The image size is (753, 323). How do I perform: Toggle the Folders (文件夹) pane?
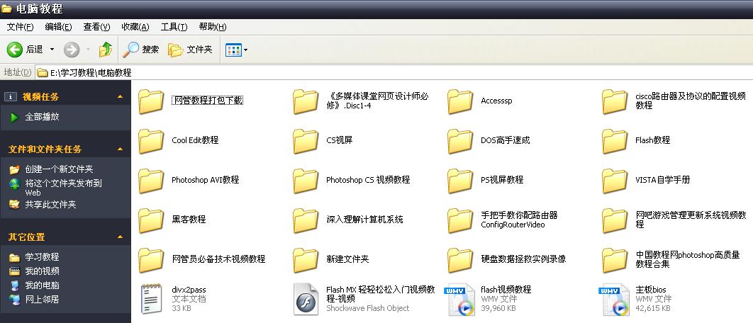pos(190,50)
